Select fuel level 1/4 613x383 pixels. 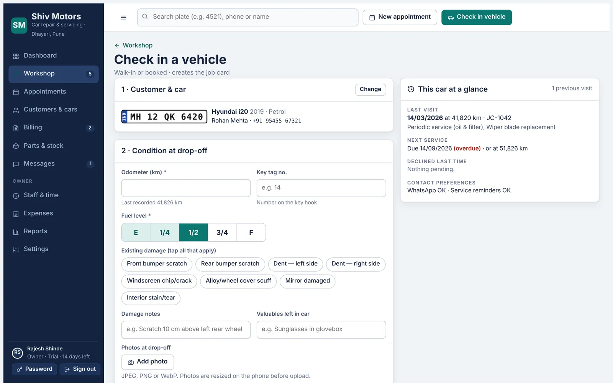click(x=165, y=232)
